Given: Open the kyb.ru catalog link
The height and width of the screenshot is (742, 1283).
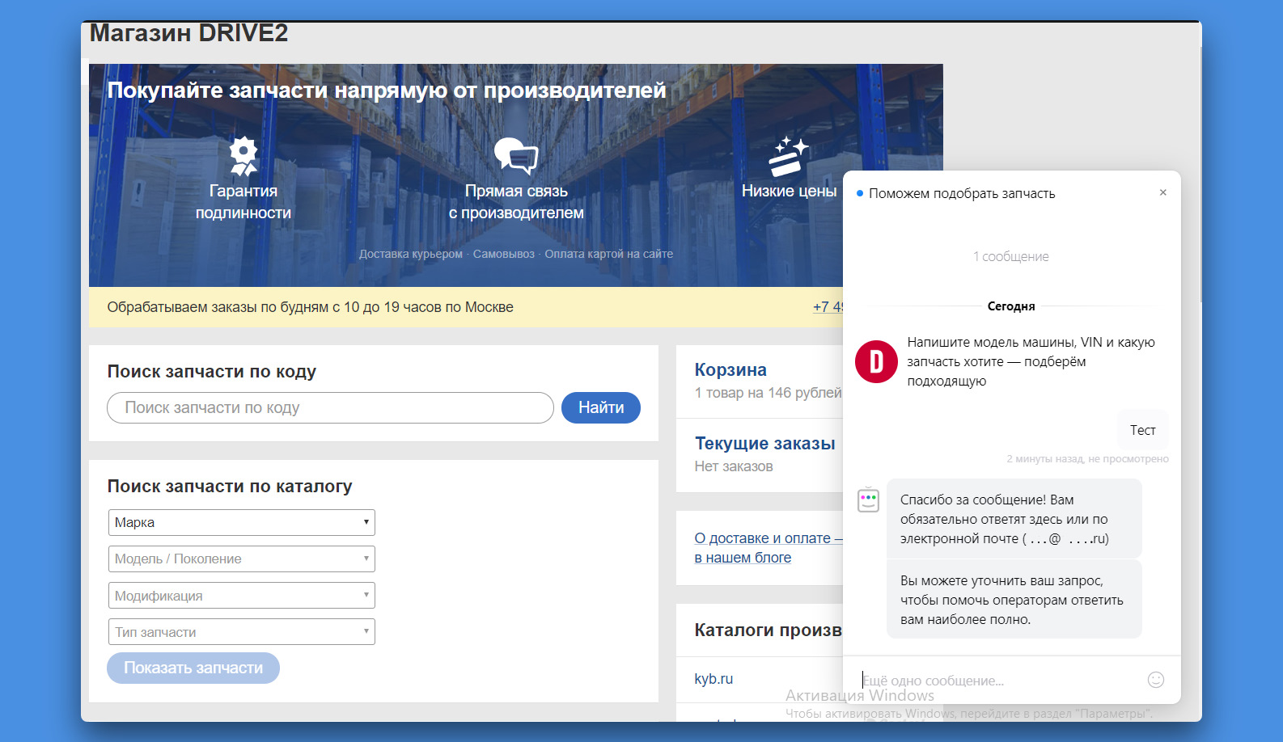Looking at the screenshot, I should click(713, 679).
